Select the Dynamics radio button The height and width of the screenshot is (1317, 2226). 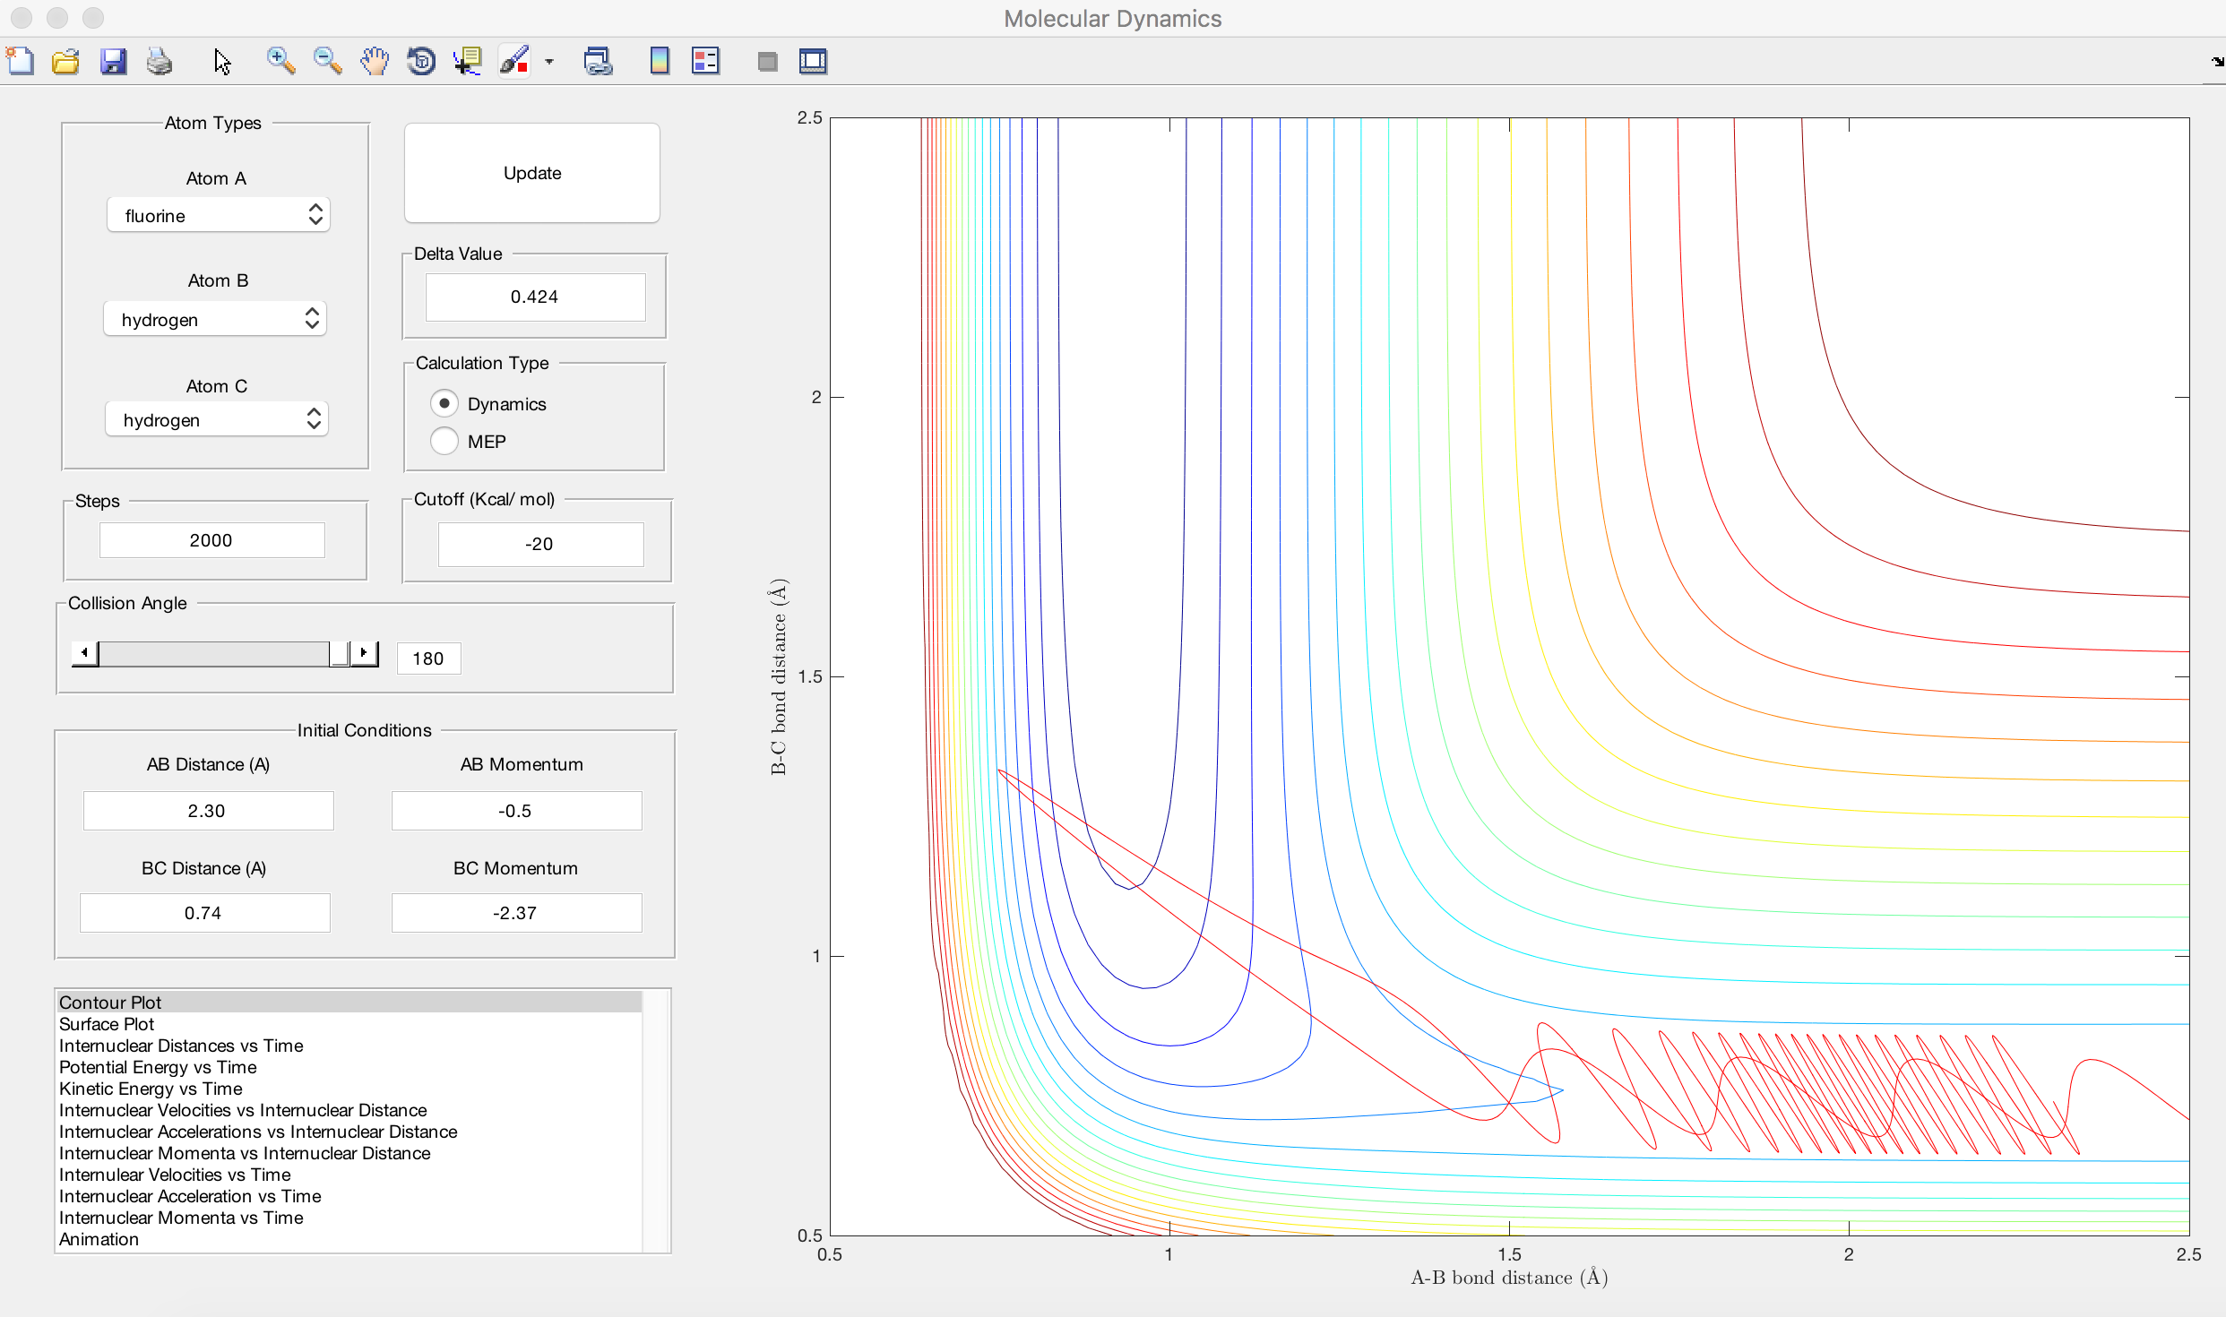[x=444, y=403]
